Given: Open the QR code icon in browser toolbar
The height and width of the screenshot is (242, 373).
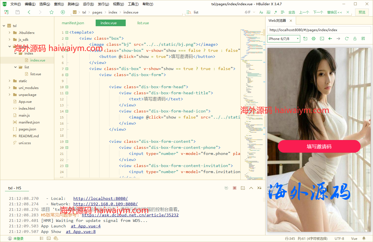Looking at the screenshot, I should coord(363,39).
